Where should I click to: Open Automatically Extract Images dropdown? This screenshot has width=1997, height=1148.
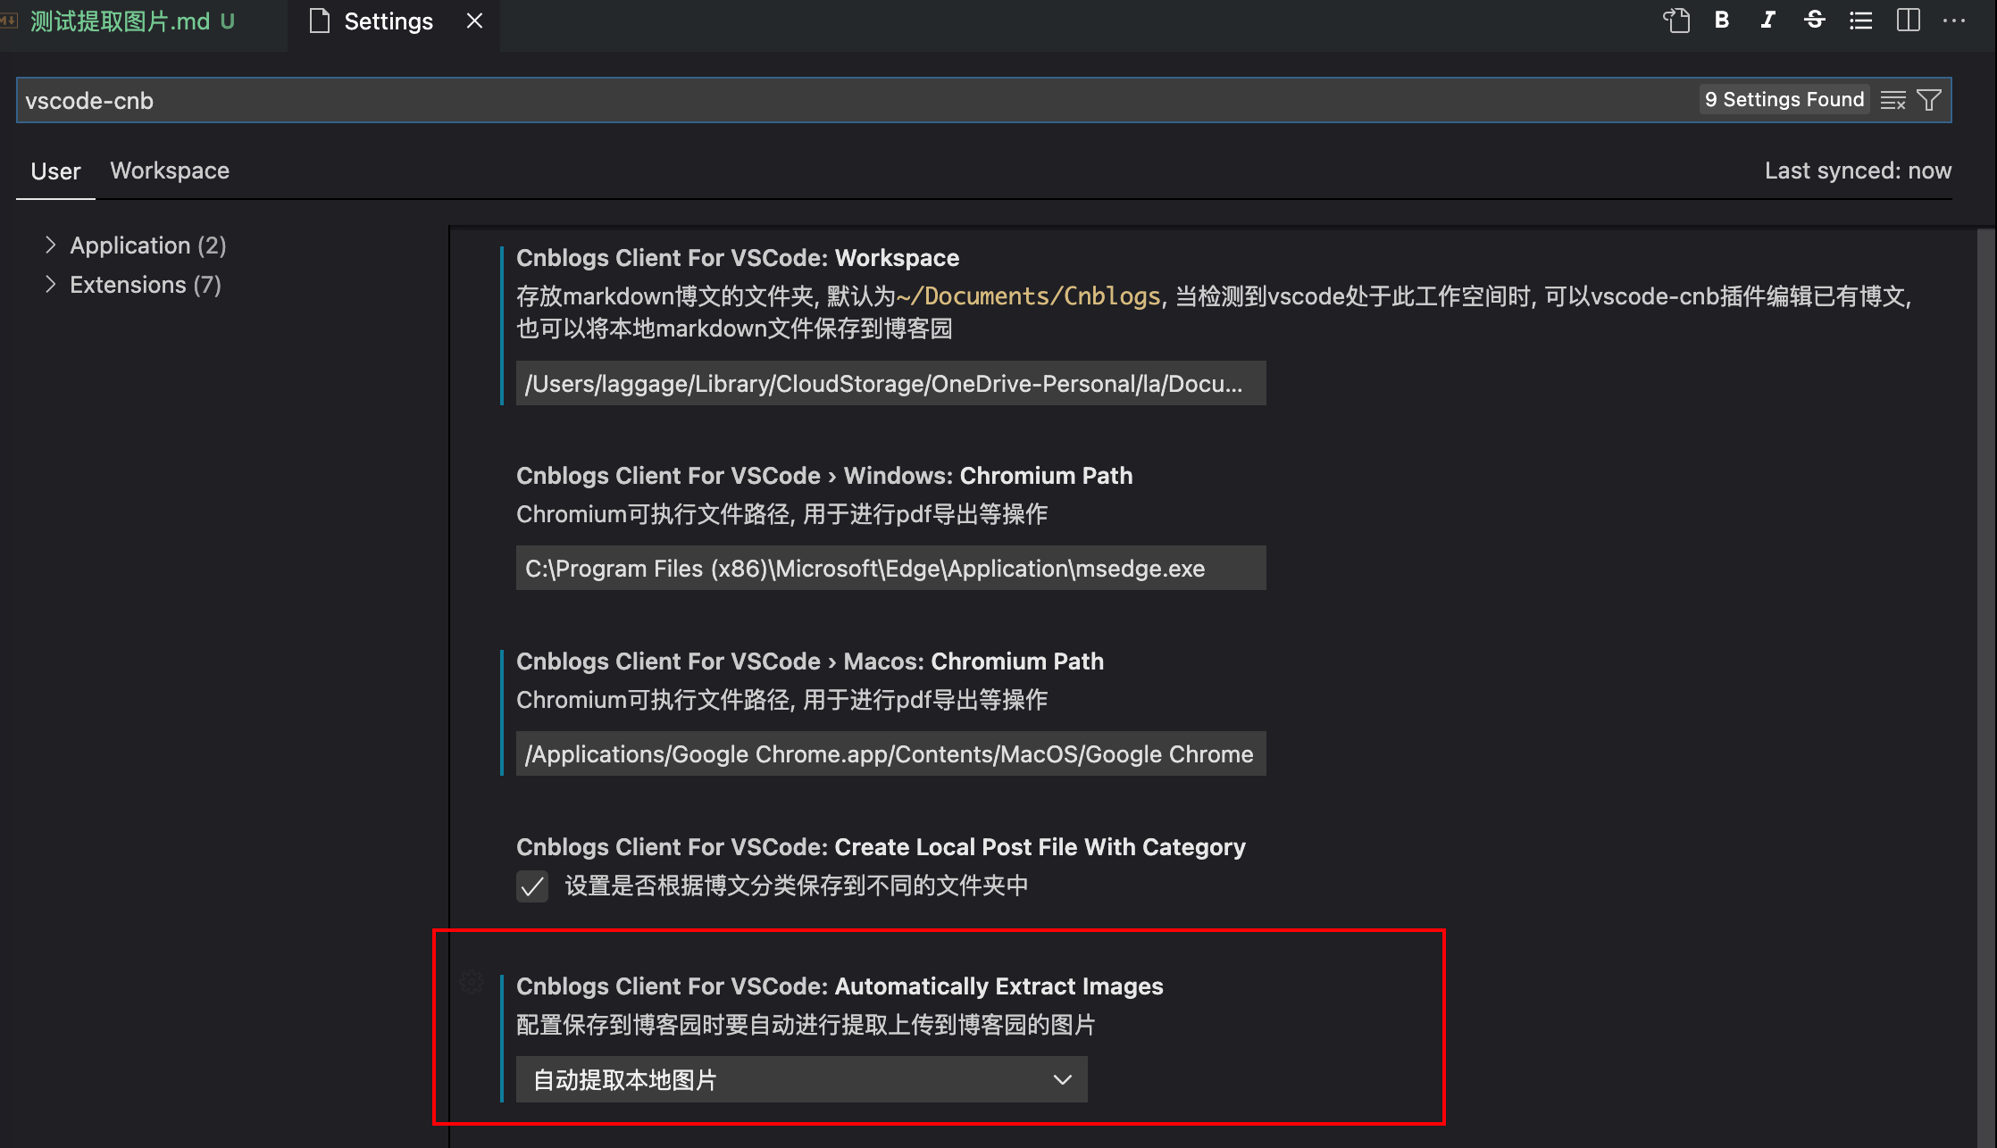click(801, 1079)
